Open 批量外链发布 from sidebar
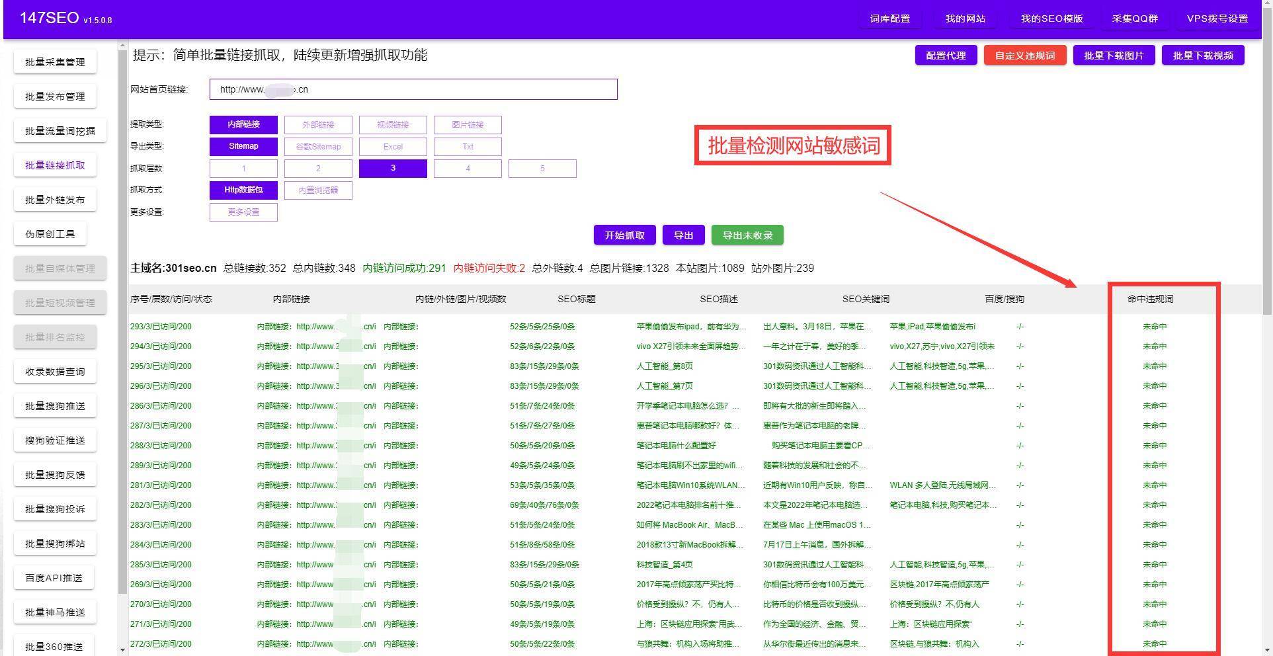Viewport: 1273px width, 656px height. tap(55, 199)
